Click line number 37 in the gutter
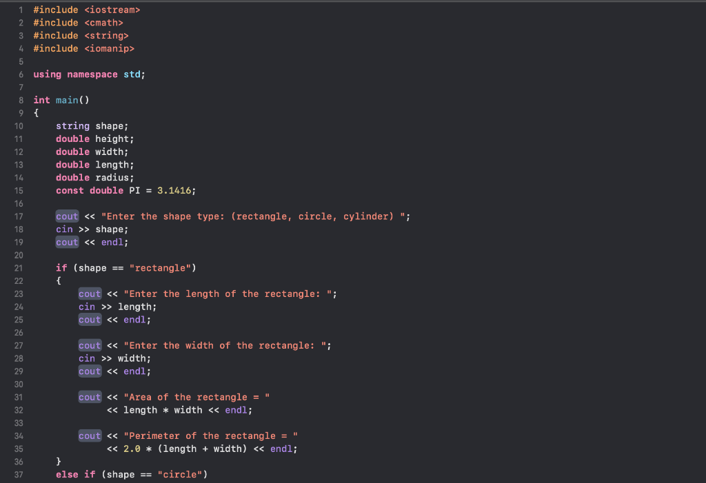 click(19, 474)
